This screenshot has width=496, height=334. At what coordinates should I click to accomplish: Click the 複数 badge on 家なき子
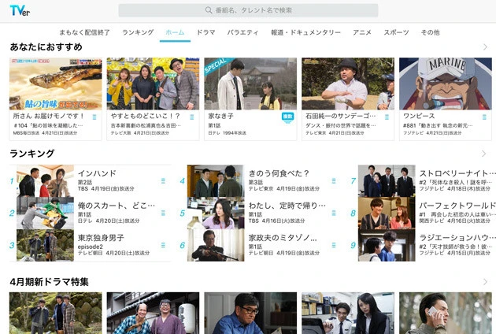pos(287,117)
